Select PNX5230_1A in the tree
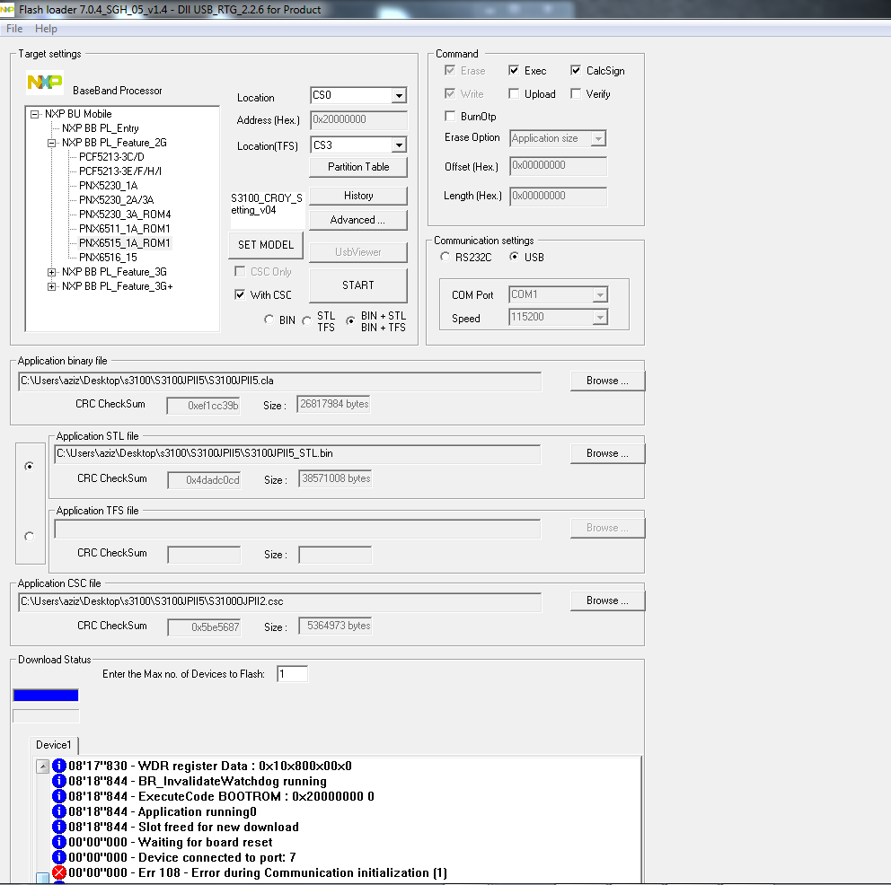The height and width of the screenshot is (885, 891). click(108, 186)
